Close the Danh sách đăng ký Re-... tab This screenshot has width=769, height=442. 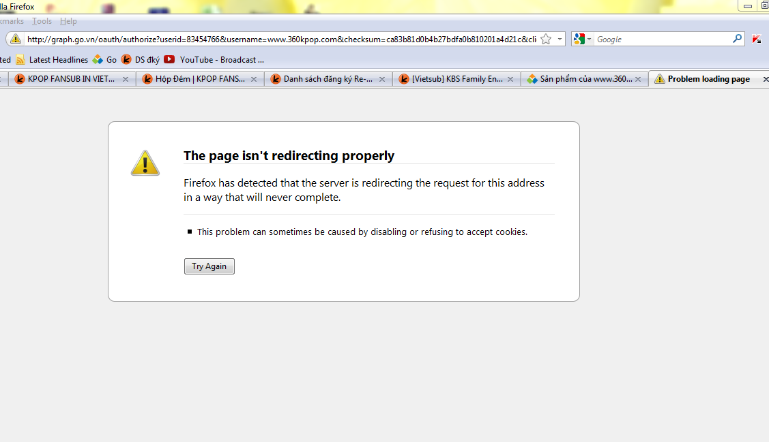click(x=382, y=79)
